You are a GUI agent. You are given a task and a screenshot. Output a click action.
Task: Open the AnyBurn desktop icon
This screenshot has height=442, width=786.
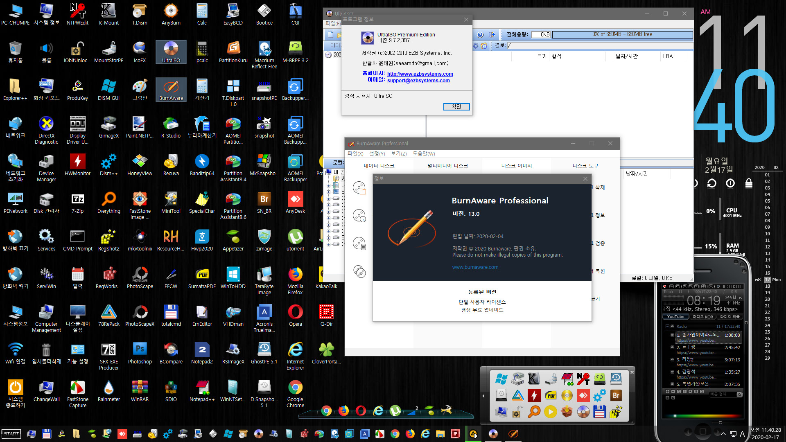pos(171,14)
